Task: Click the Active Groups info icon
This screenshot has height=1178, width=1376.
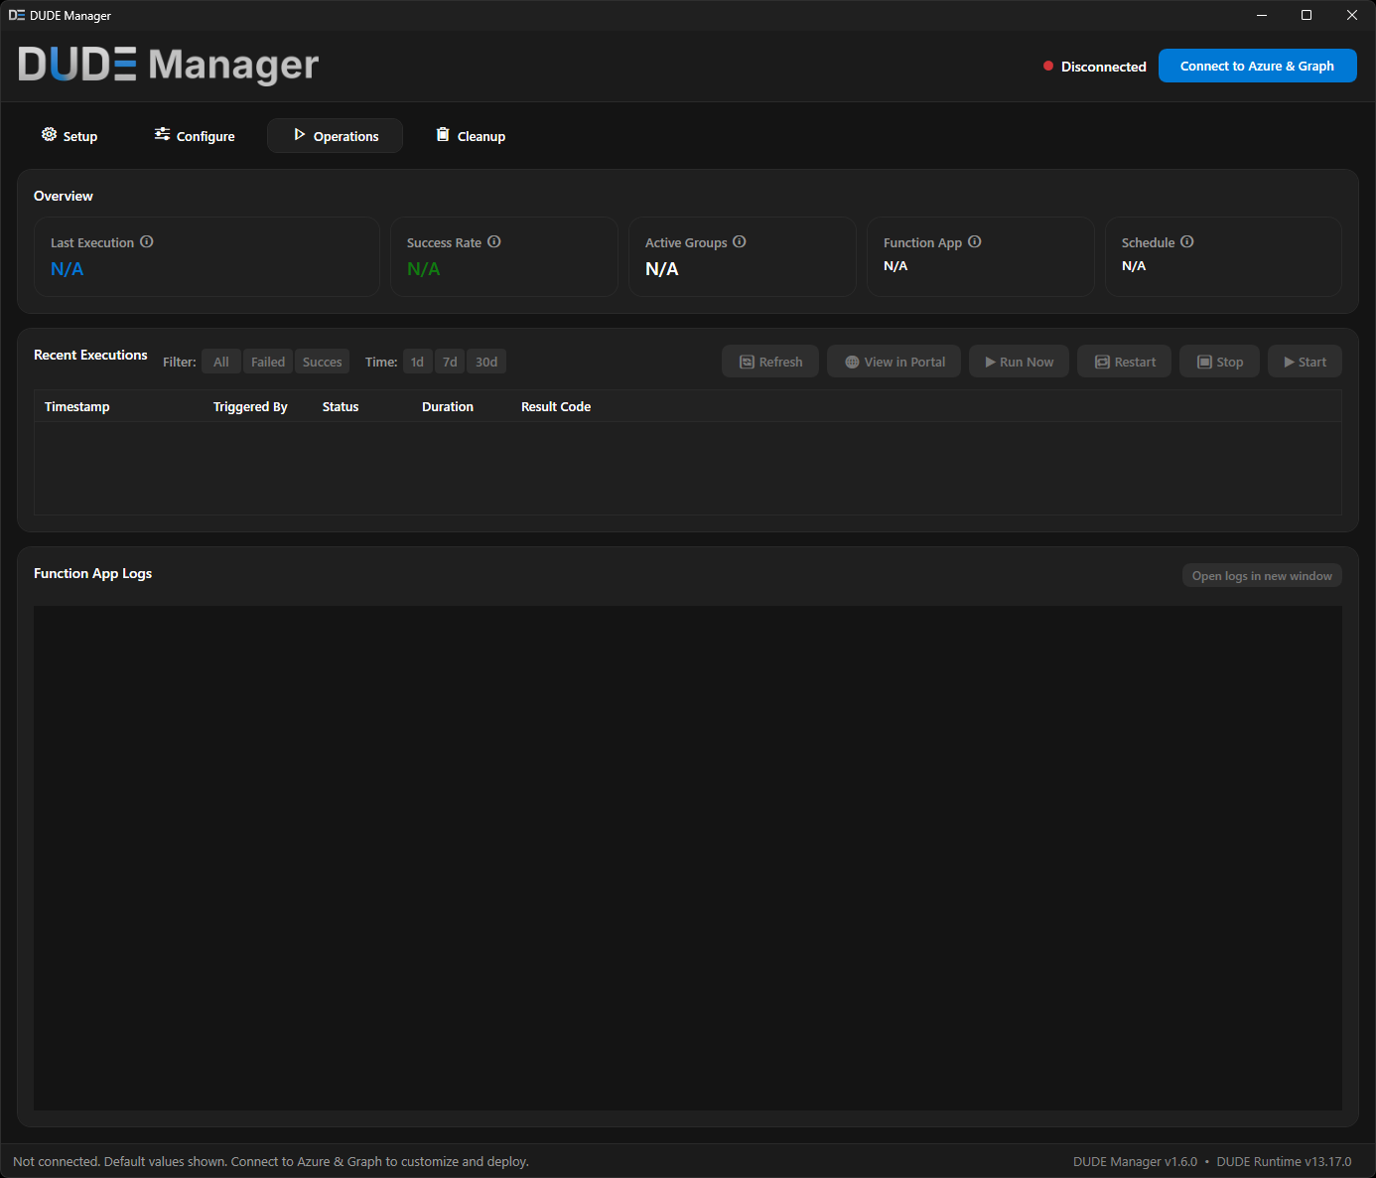Action: click(x=739, y=241)
